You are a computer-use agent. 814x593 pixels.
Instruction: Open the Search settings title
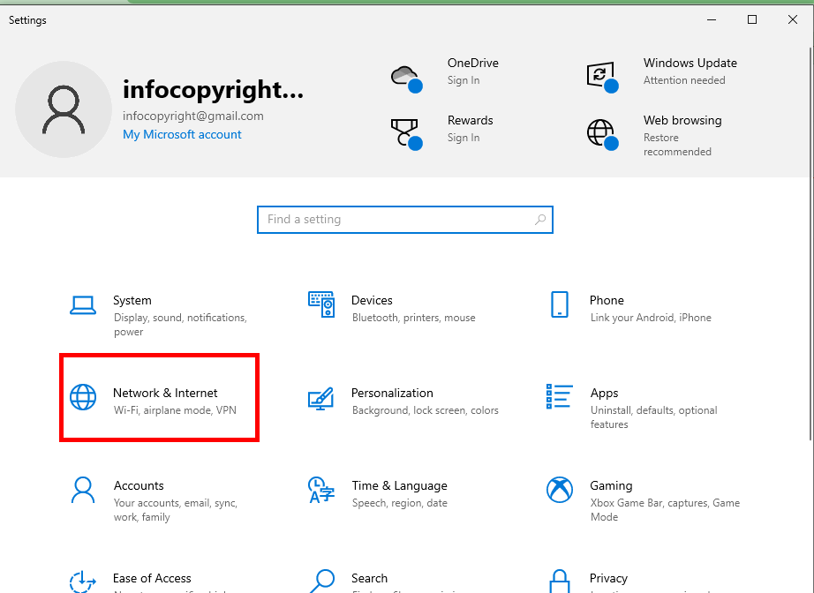point(369,578)
